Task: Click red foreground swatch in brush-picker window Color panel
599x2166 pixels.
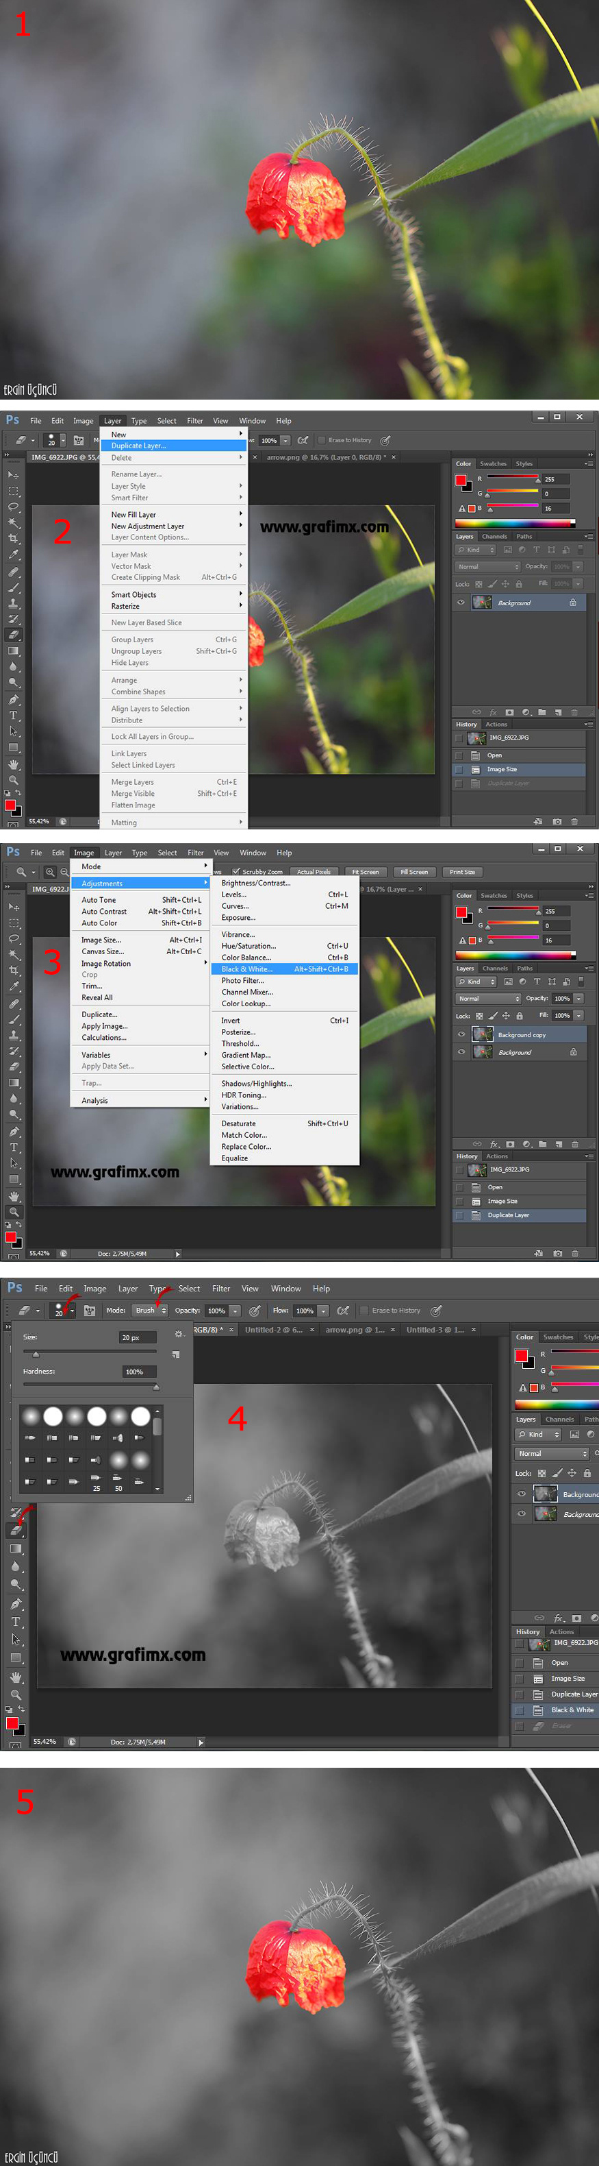Action: point(521,1355)
